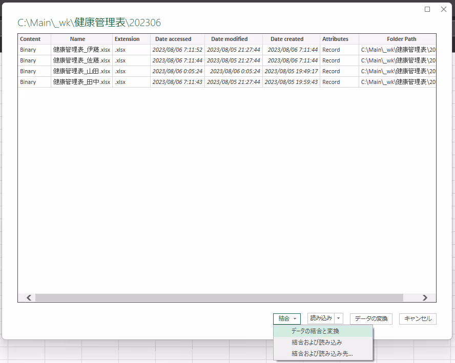
Task: Select file 健康管理表_佐藤.xlsx
Action: pyautogui.click(x=81, y=60)
